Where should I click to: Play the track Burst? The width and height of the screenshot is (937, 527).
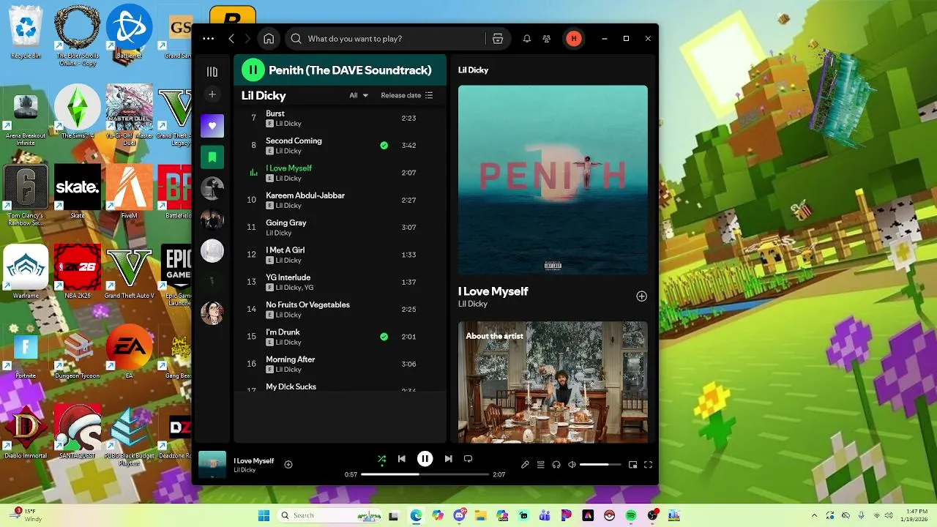click(x=340, y=119)
